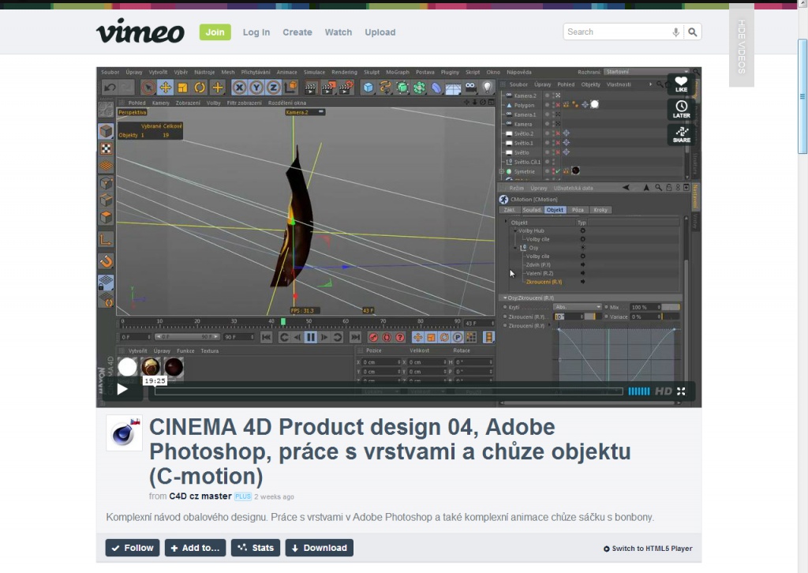The height and width of the screenshot is (573, 808).
Task: Switch to the Objekt tab in attributes
Action: (555, 210)
